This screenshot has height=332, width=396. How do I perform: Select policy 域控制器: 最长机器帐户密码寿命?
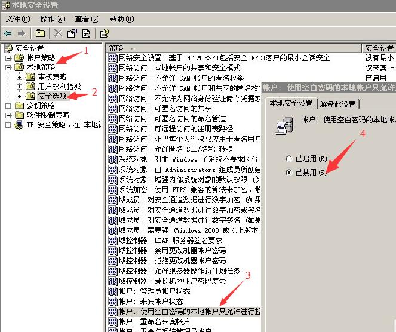(172, 281)
